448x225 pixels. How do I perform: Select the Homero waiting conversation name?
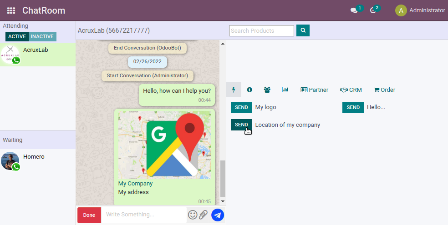click(x=34, y=156)
